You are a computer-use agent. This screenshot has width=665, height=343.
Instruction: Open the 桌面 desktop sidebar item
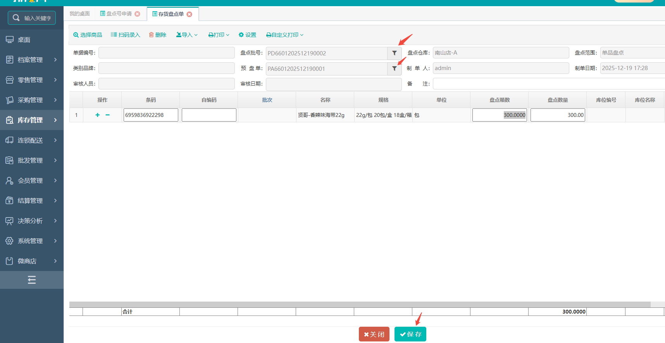click(x=32, y=39)
